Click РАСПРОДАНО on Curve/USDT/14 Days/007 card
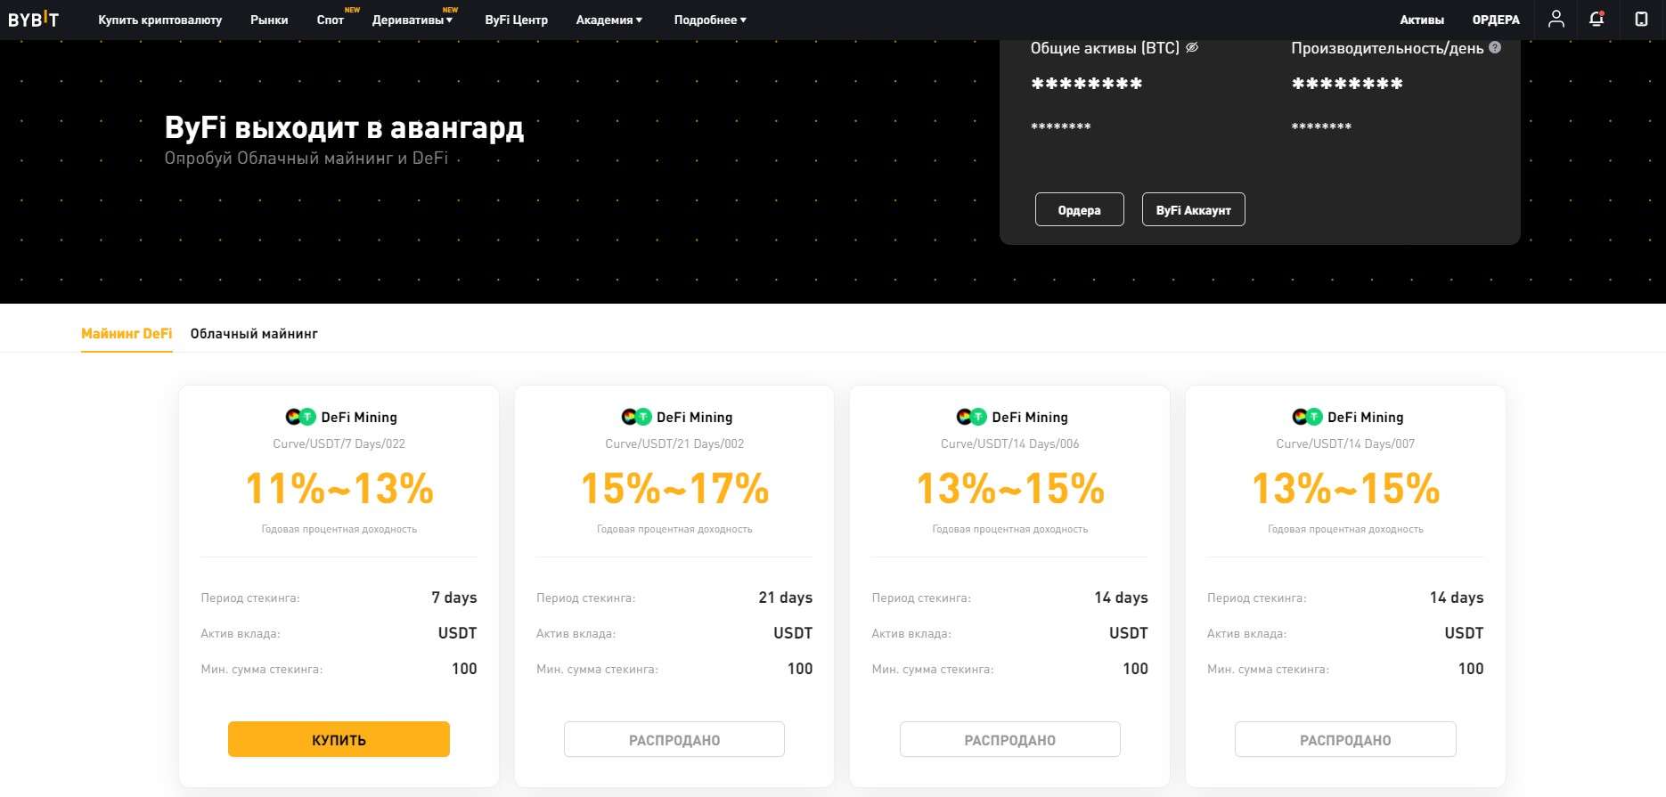 (1345, 739)
